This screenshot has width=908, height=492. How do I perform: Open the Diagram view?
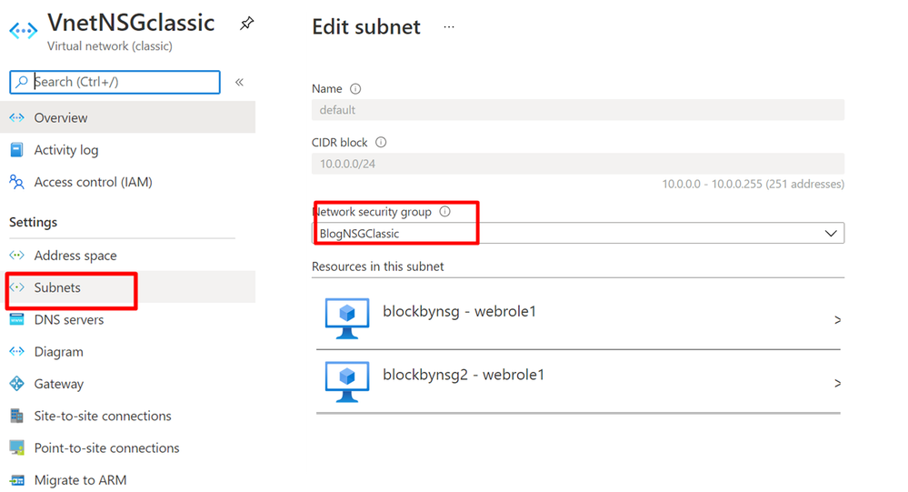58,352
